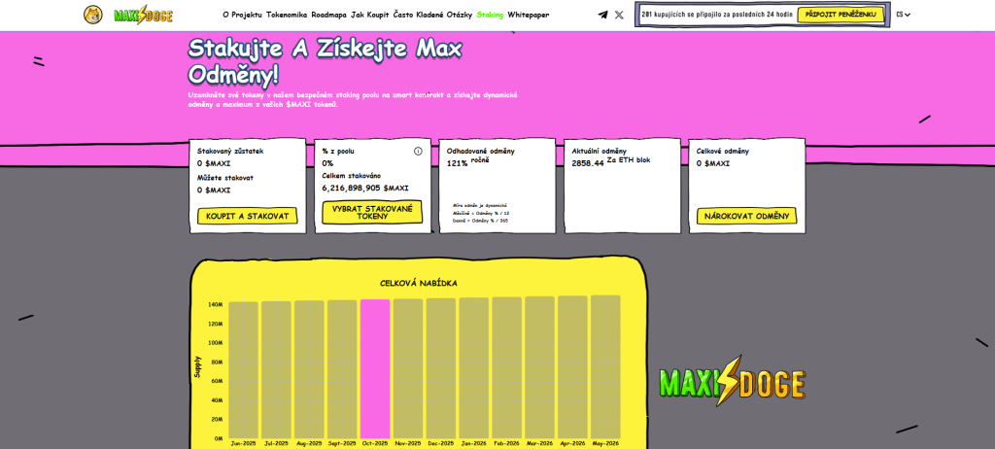Click the 2858.44 current rewards value

click(x=588, y=163)
